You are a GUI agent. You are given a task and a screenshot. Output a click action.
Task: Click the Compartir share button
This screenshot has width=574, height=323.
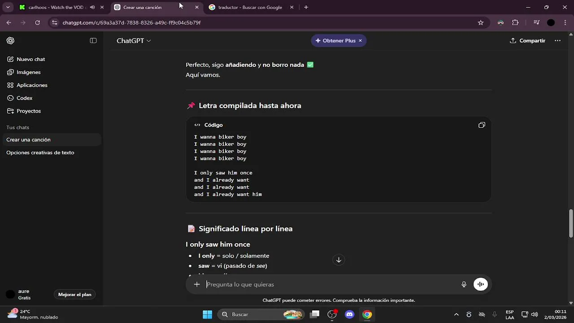point(527,41)
